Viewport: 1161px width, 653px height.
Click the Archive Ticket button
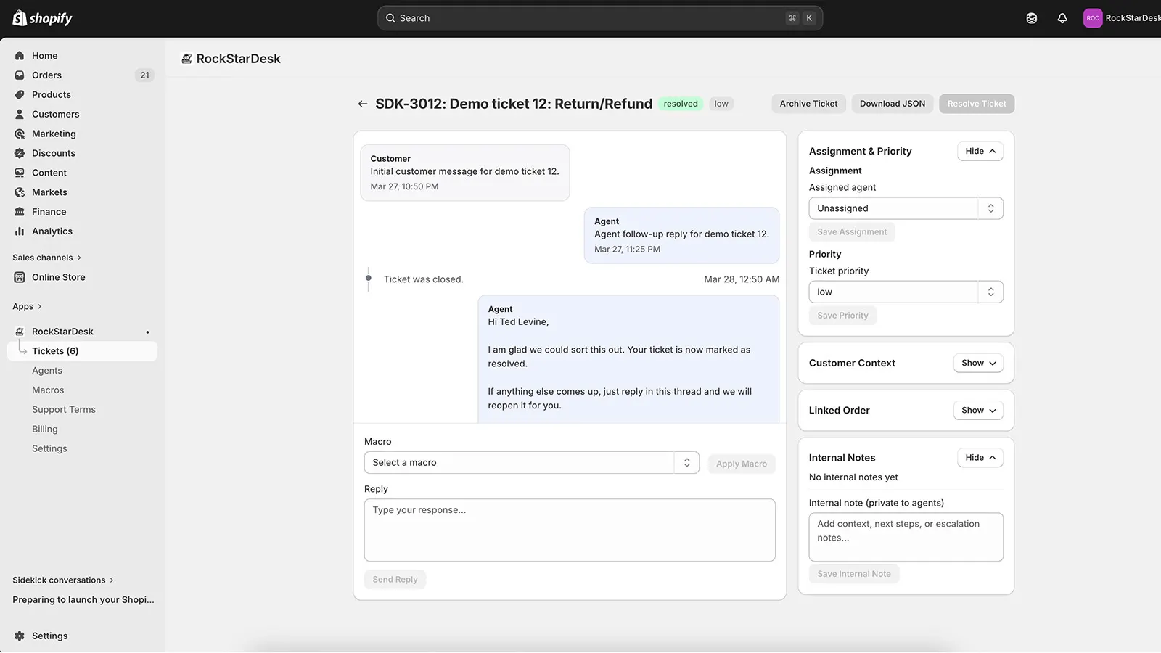(808, 104)
